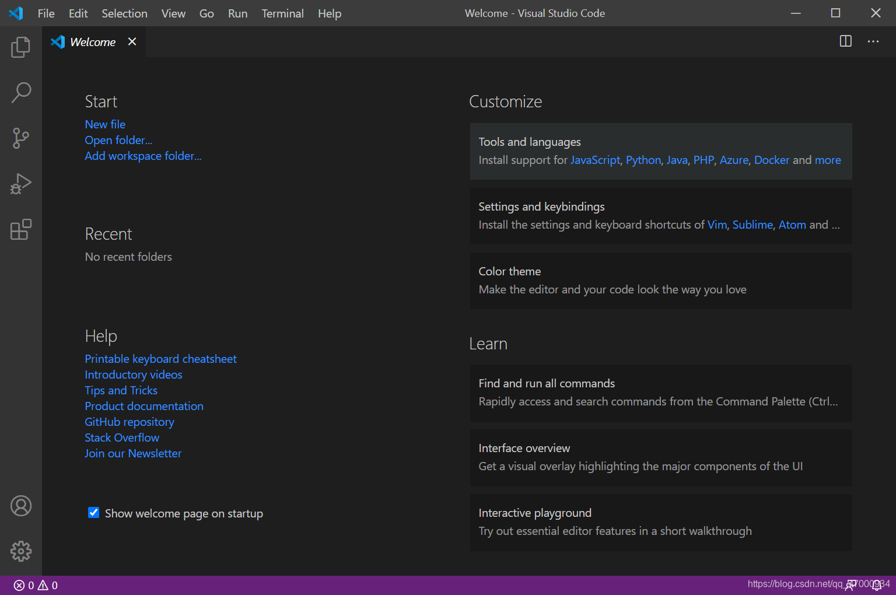Open the View menu
The height and width of the screenshot is (595, 896).
173,13
